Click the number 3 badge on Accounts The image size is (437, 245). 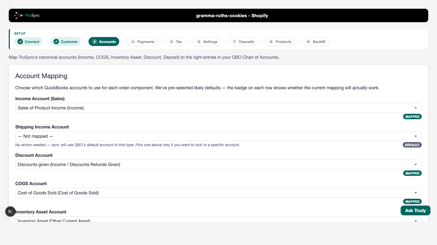(95, 42)
